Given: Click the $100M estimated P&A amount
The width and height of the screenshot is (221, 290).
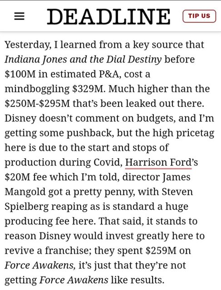Looking at the screenshot, I should click(20, 74).
